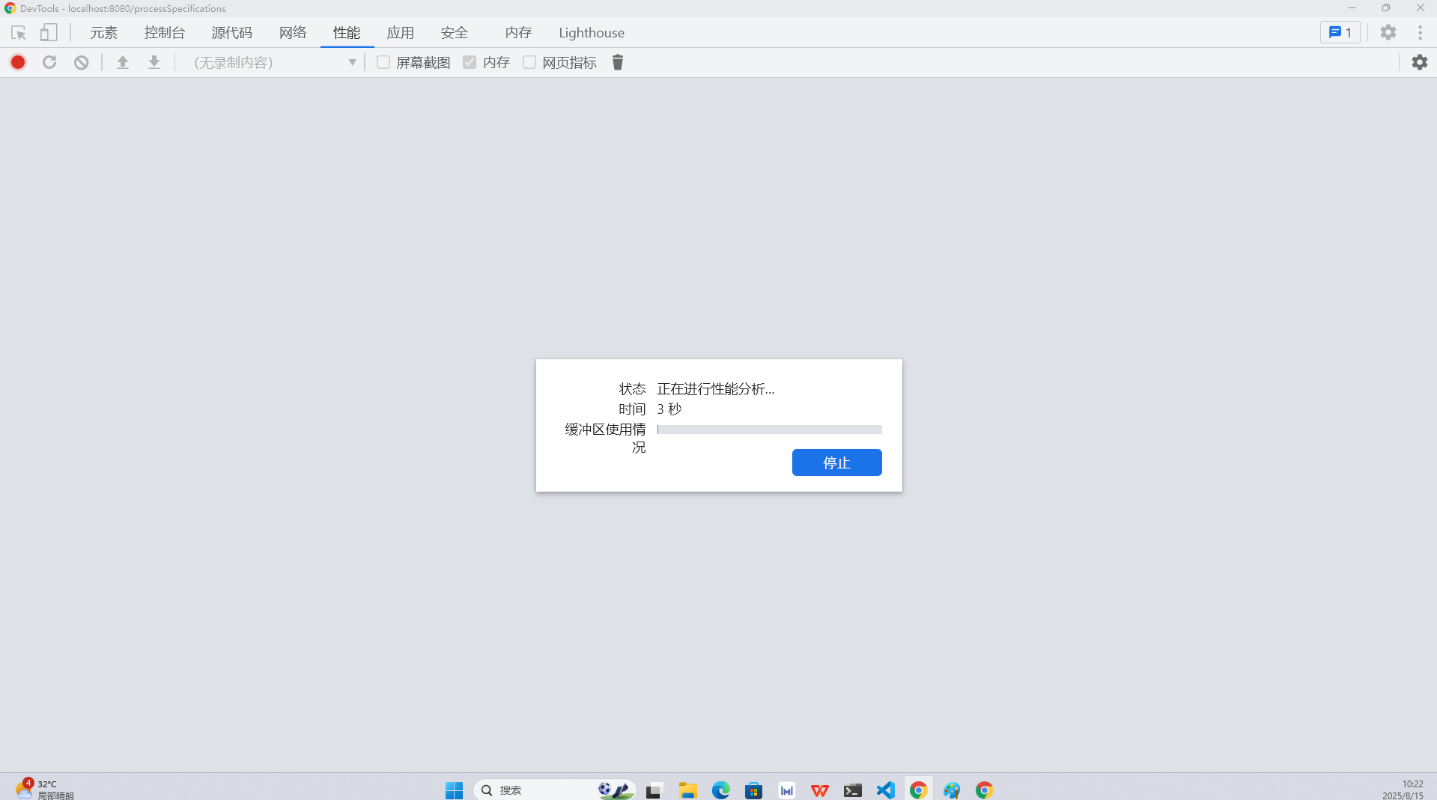This screenshot has height=800, width=1437.
Task: Open the terminal from the taskbar
Action: pyautogui.click(x=853, y=790)
